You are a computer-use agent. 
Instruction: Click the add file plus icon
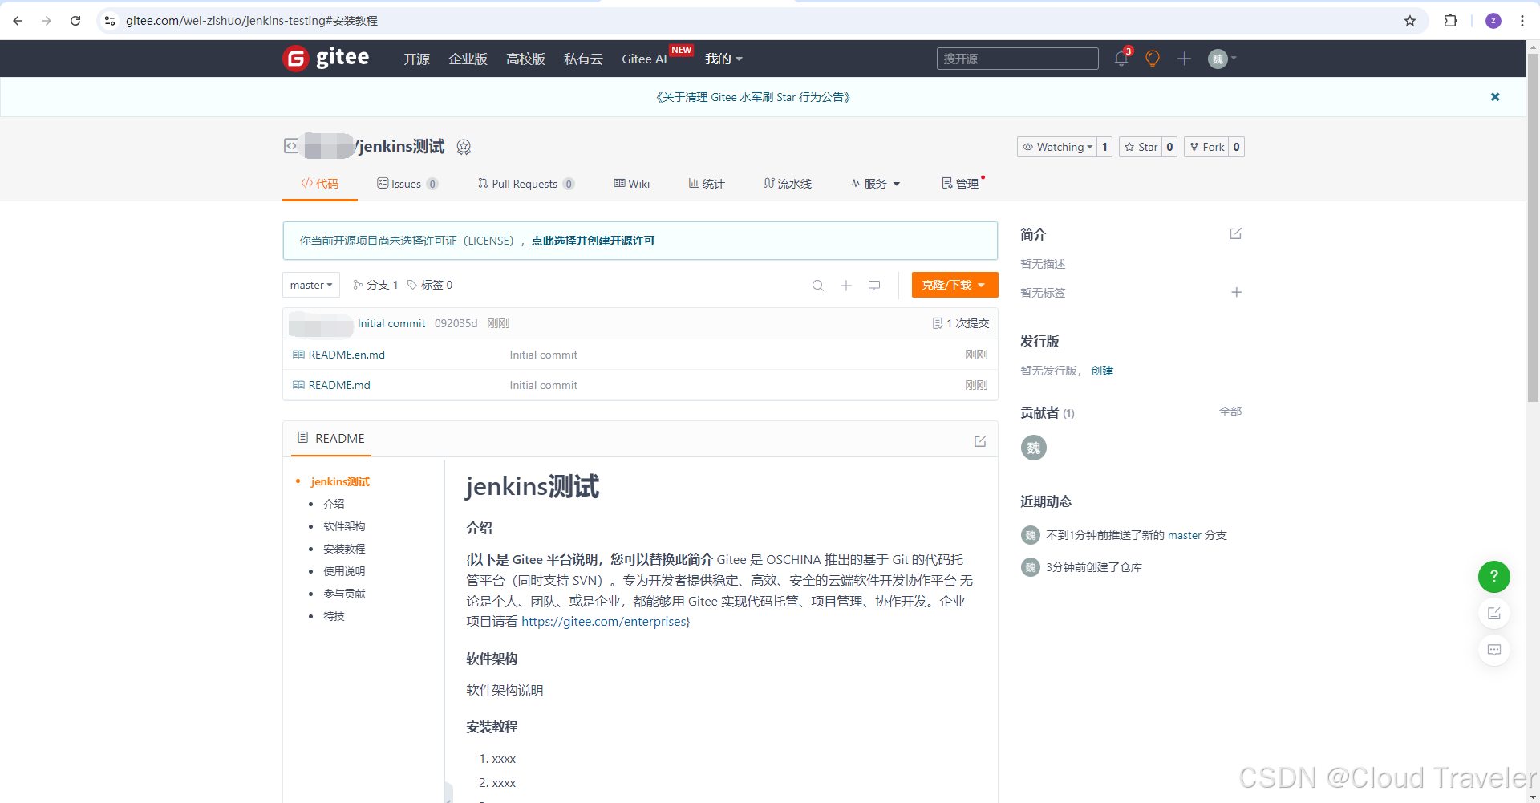pos(846,286)
